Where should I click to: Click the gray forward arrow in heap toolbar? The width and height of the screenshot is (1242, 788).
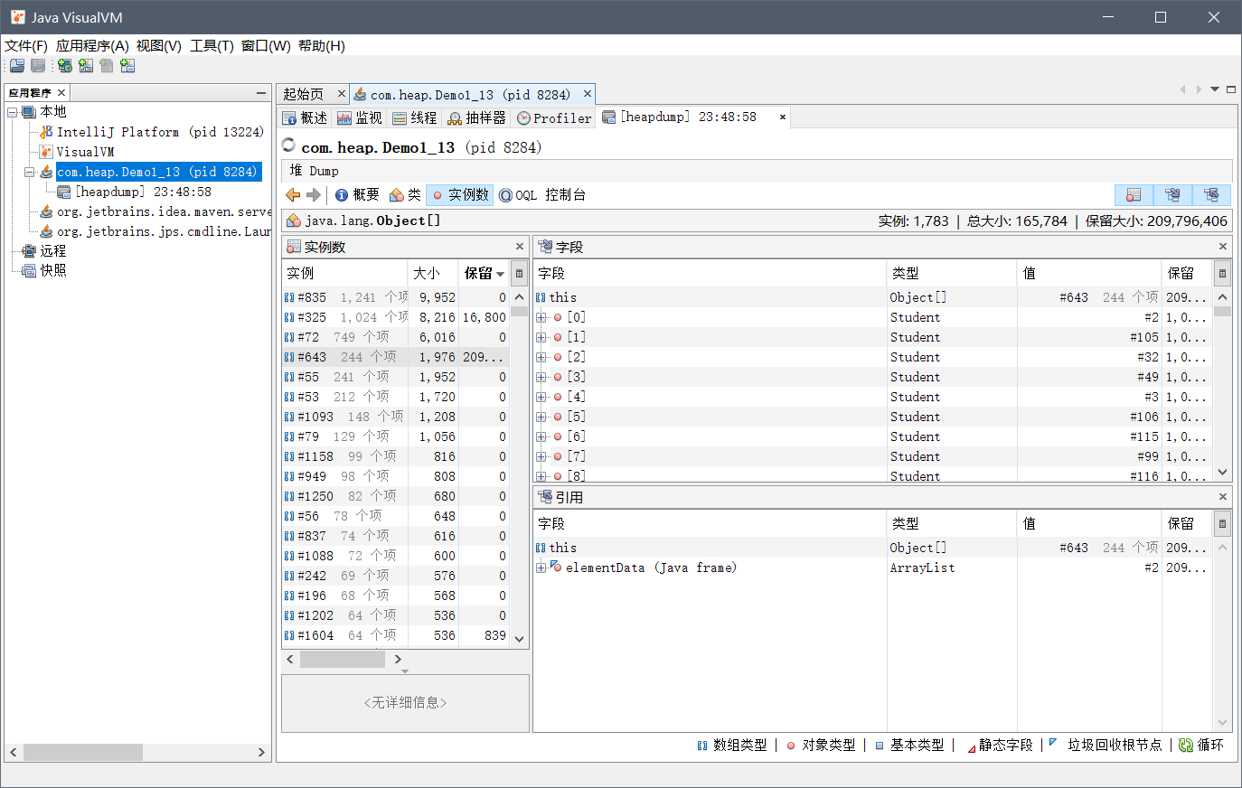point(314,194)
